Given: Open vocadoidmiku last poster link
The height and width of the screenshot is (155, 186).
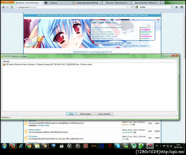Looking at the screenshot, I should [128, 132].
